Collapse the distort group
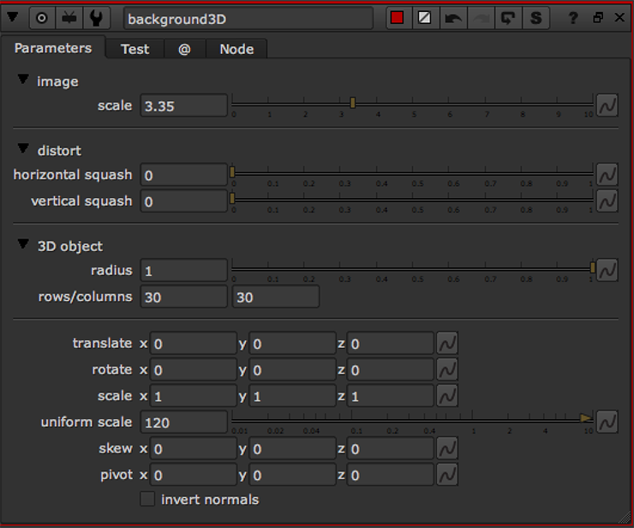This screenshot has width=634, height=528. click(22, 150)
